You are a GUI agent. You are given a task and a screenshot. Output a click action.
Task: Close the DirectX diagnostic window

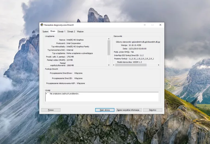point(160,25)
